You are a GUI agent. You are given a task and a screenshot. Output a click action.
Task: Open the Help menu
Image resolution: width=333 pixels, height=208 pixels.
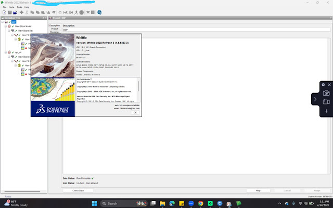click(27, 7)
